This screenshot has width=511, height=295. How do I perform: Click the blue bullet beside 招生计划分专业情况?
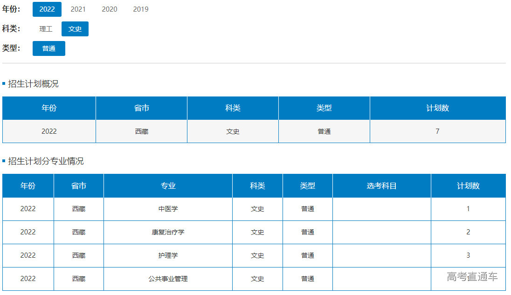pos(4,161)
